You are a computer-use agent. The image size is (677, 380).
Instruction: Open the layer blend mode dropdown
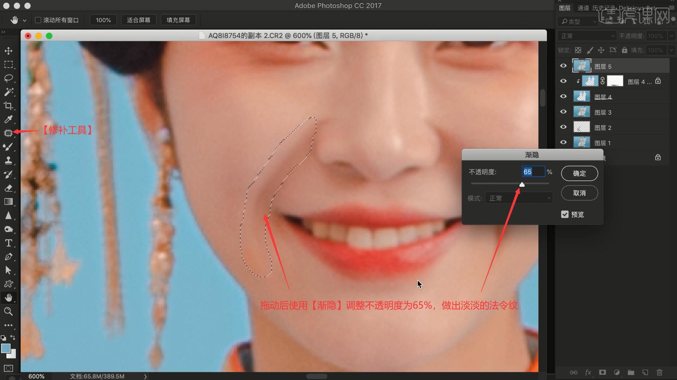click(x=587, y=36)
